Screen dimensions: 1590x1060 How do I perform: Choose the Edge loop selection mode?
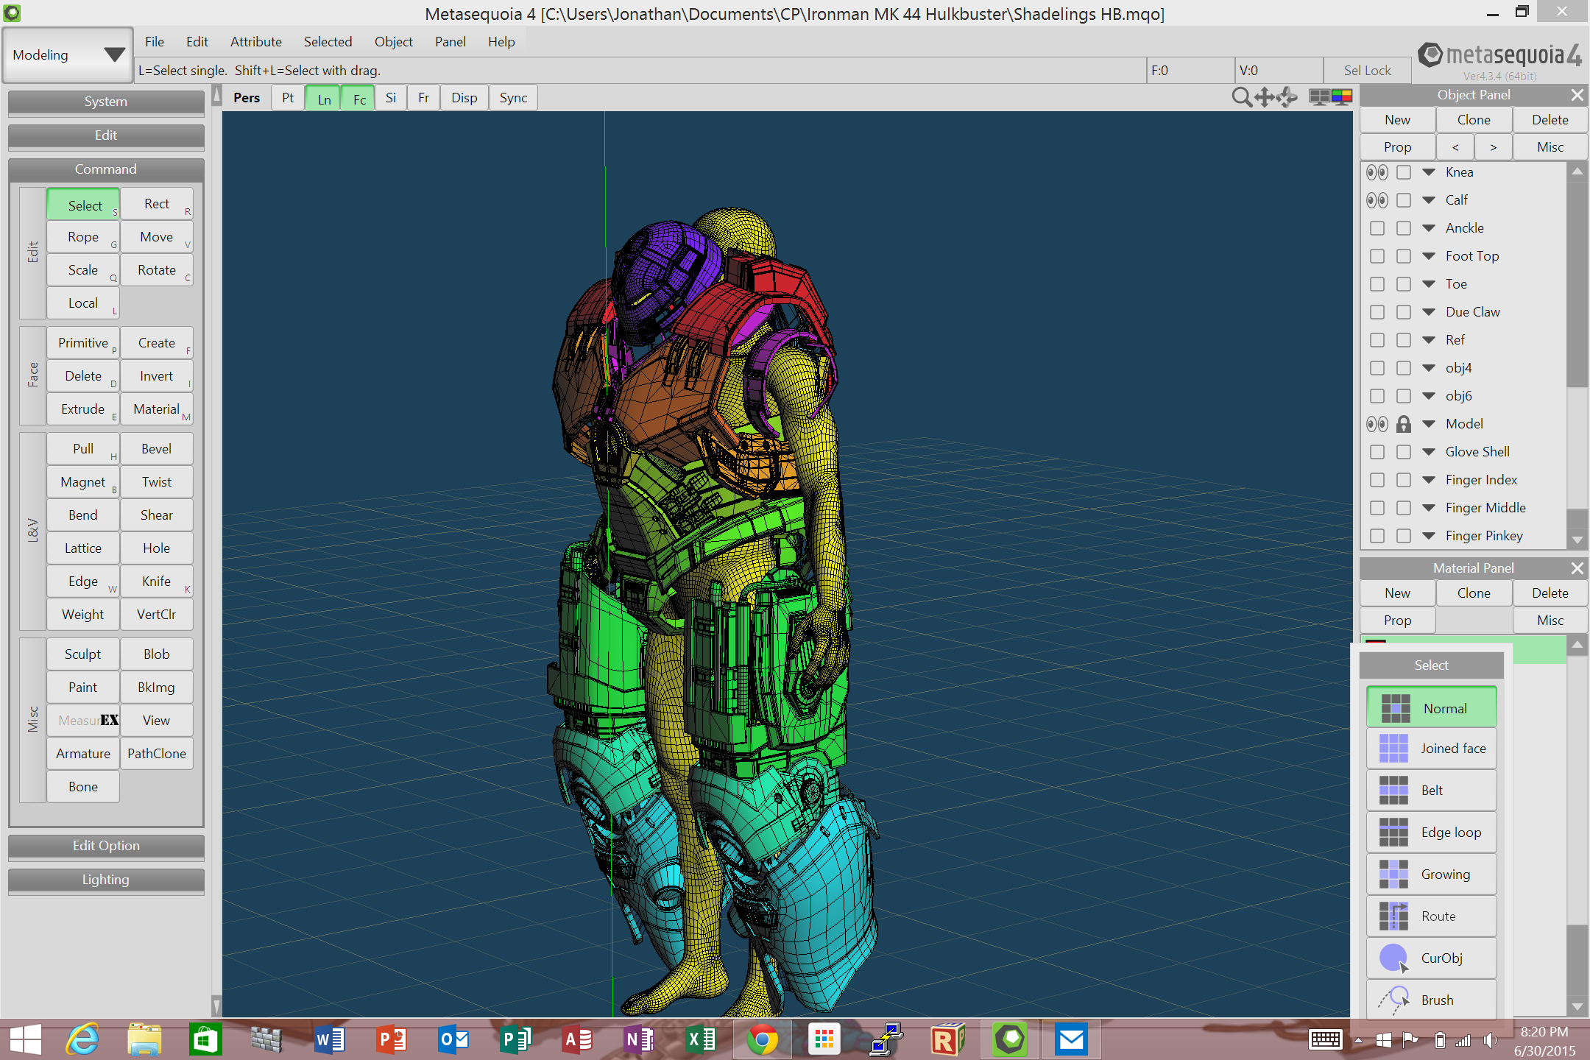1431,833
